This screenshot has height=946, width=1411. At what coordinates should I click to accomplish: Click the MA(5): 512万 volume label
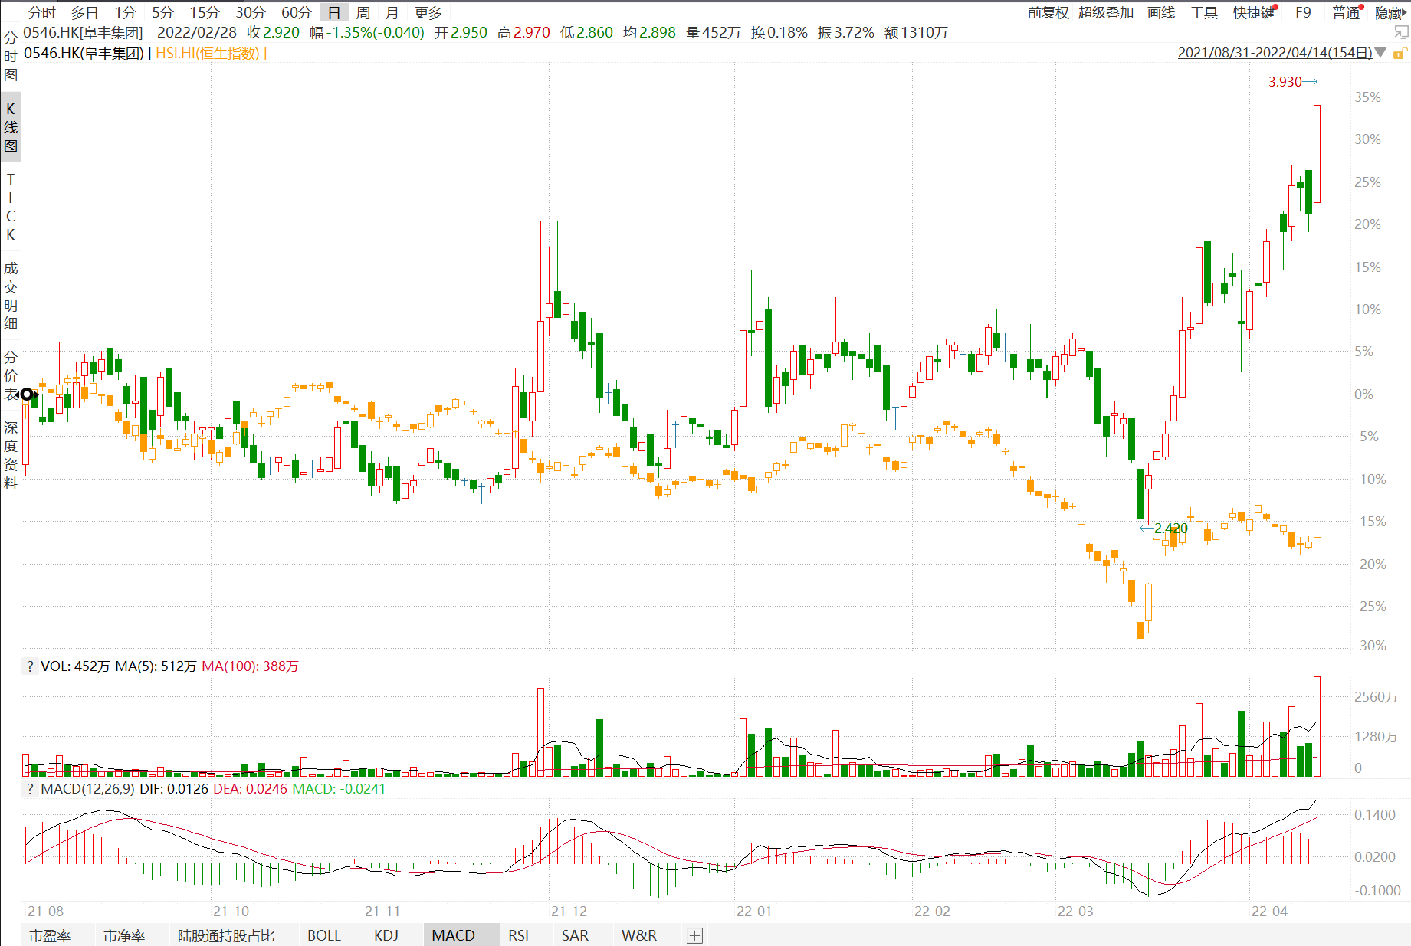(156, 667)
